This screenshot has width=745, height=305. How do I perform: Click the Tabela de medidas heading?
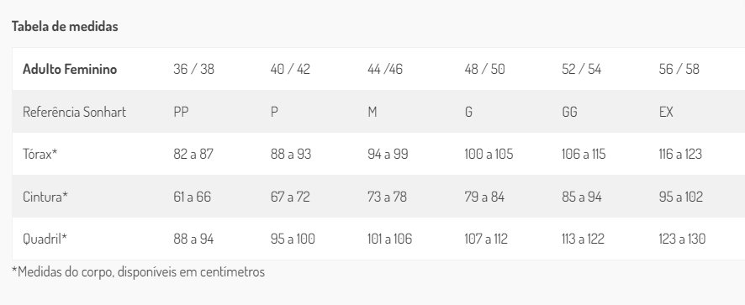click(65, 26)
